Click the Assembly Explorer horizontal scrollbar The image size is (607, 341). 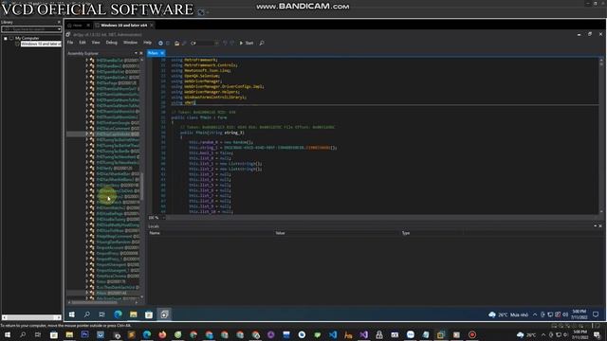pyautogui.click(x=102, y=303)
